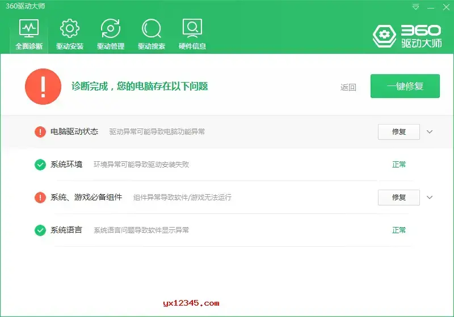Click the description 驱动异常可能导致电脑功能异常
The image size is (454, 317).
tap(157, 132)
